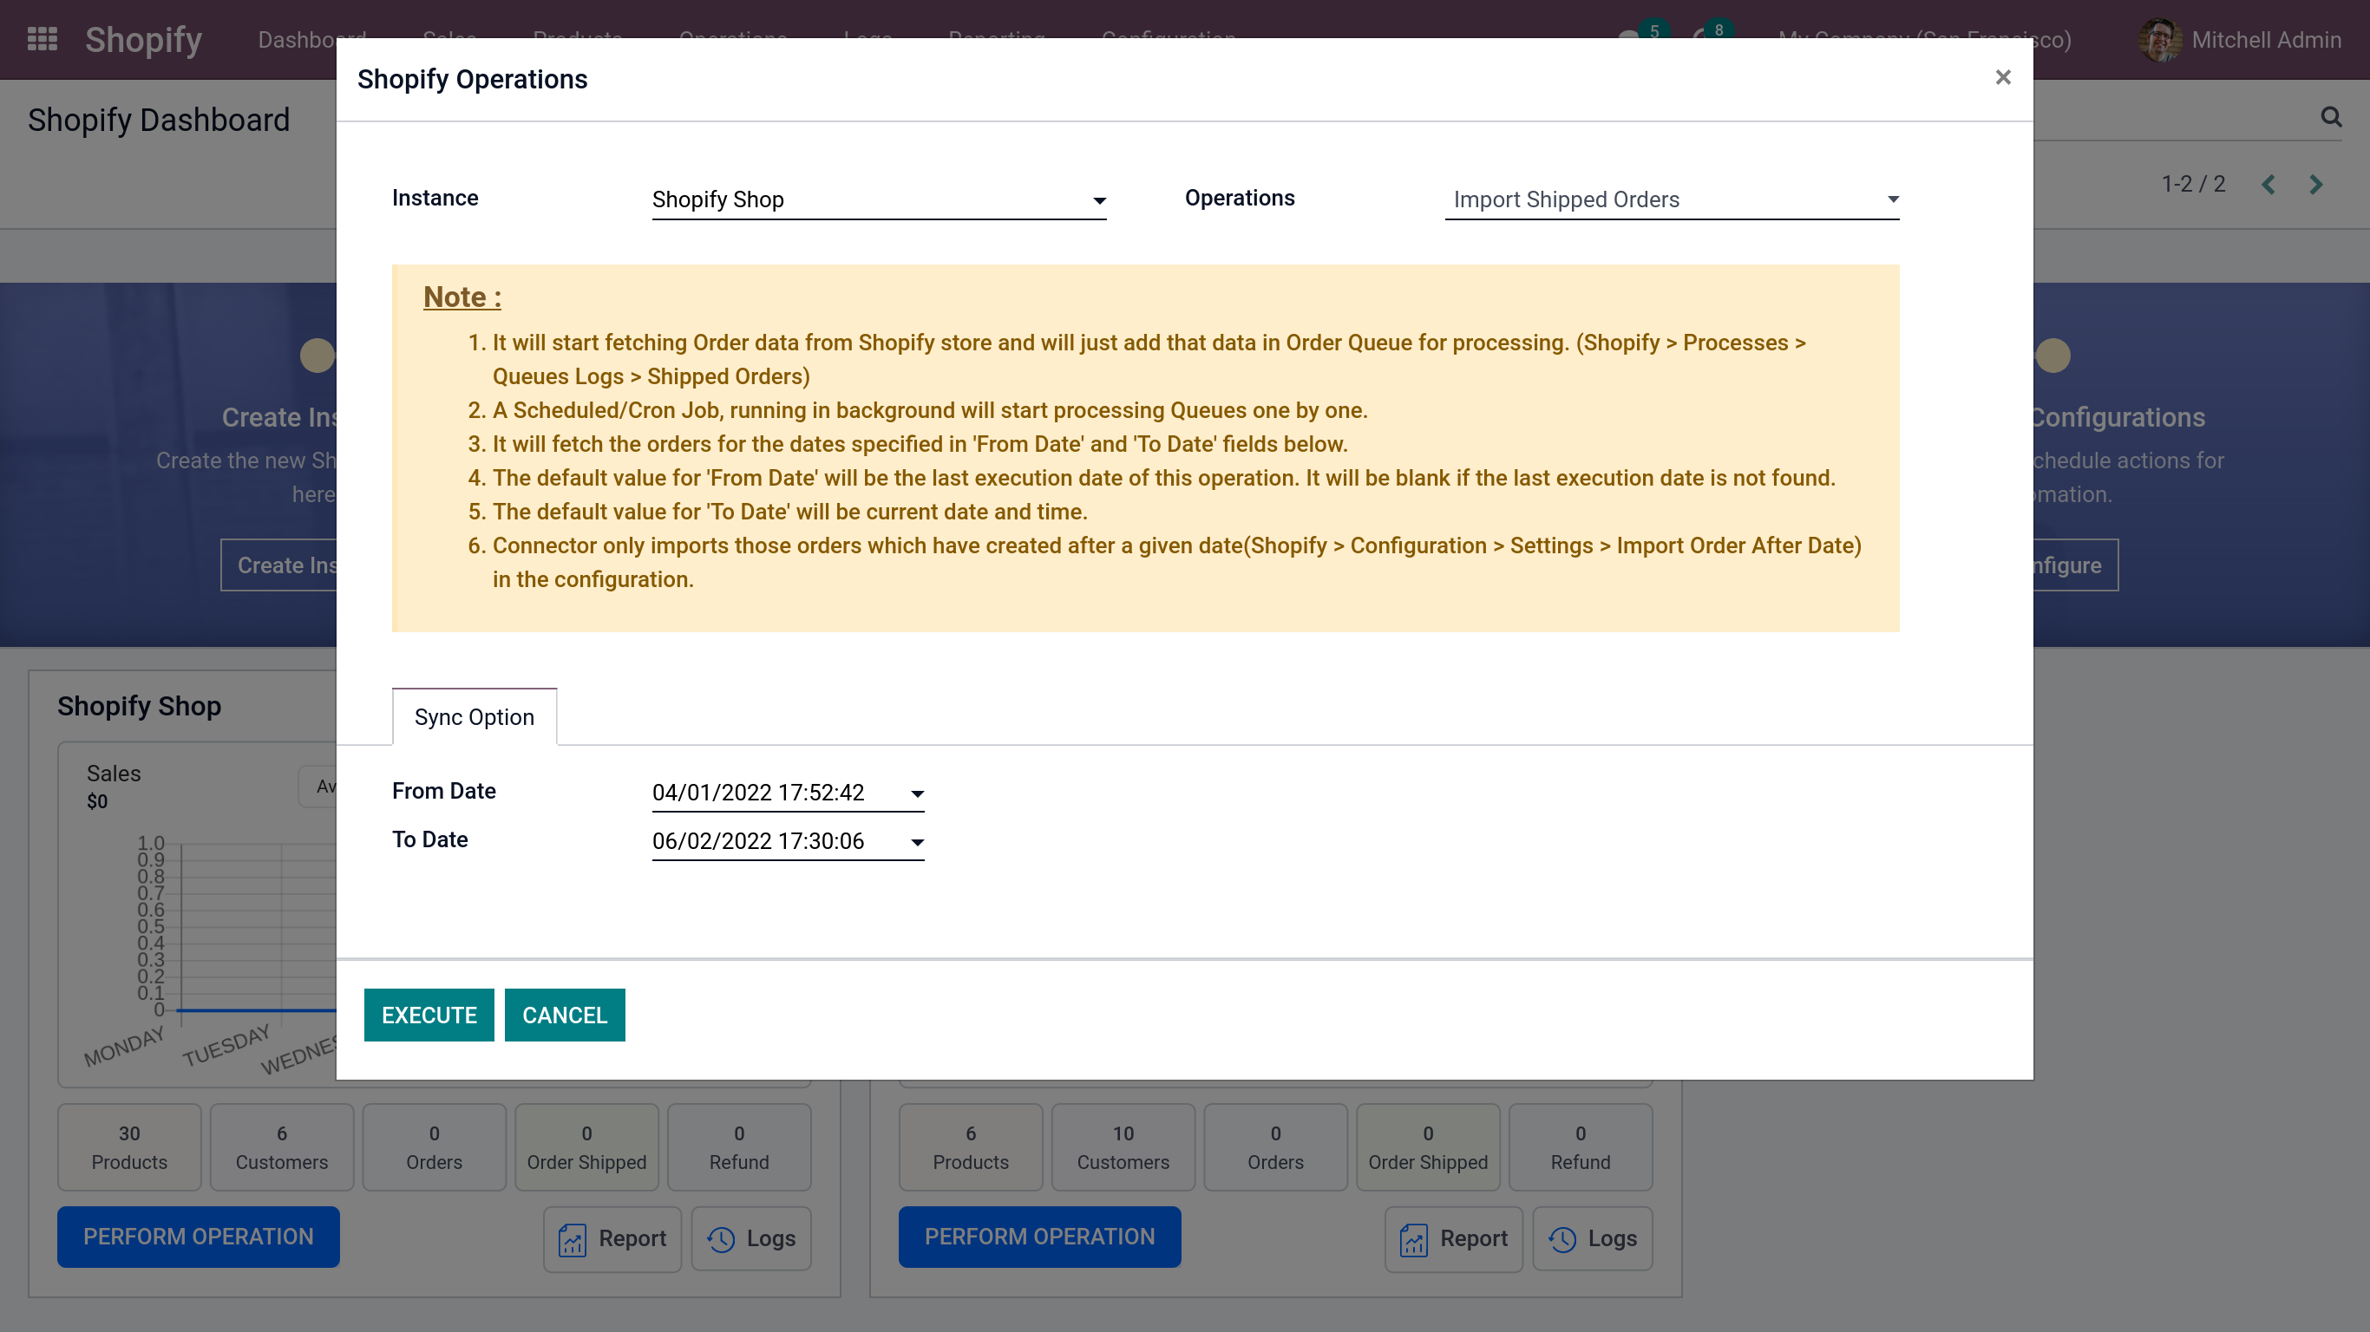Click the Configure banner button
Screen dimensions: 2370x1332
pyautogui.click(x=2076, y=565)
